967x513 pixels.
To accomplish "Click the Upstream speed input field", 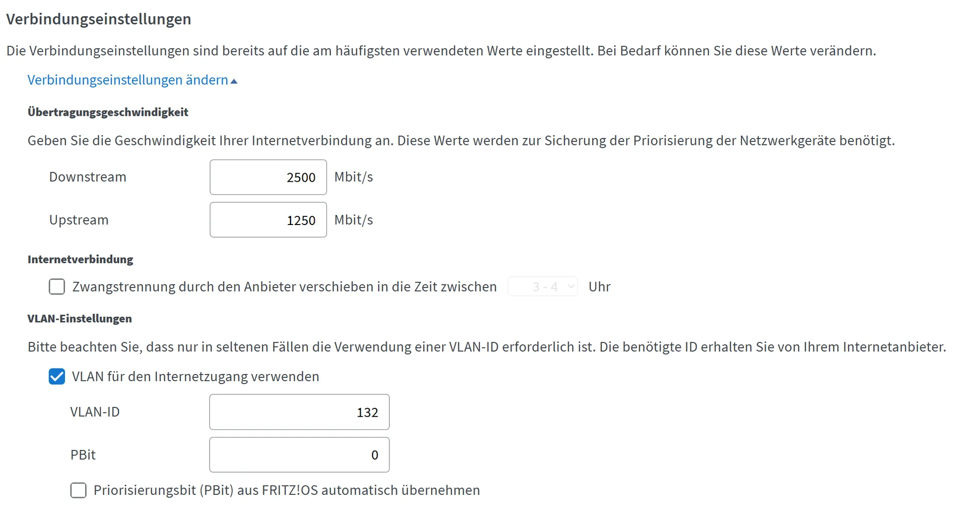I will (x=268, y=220).
